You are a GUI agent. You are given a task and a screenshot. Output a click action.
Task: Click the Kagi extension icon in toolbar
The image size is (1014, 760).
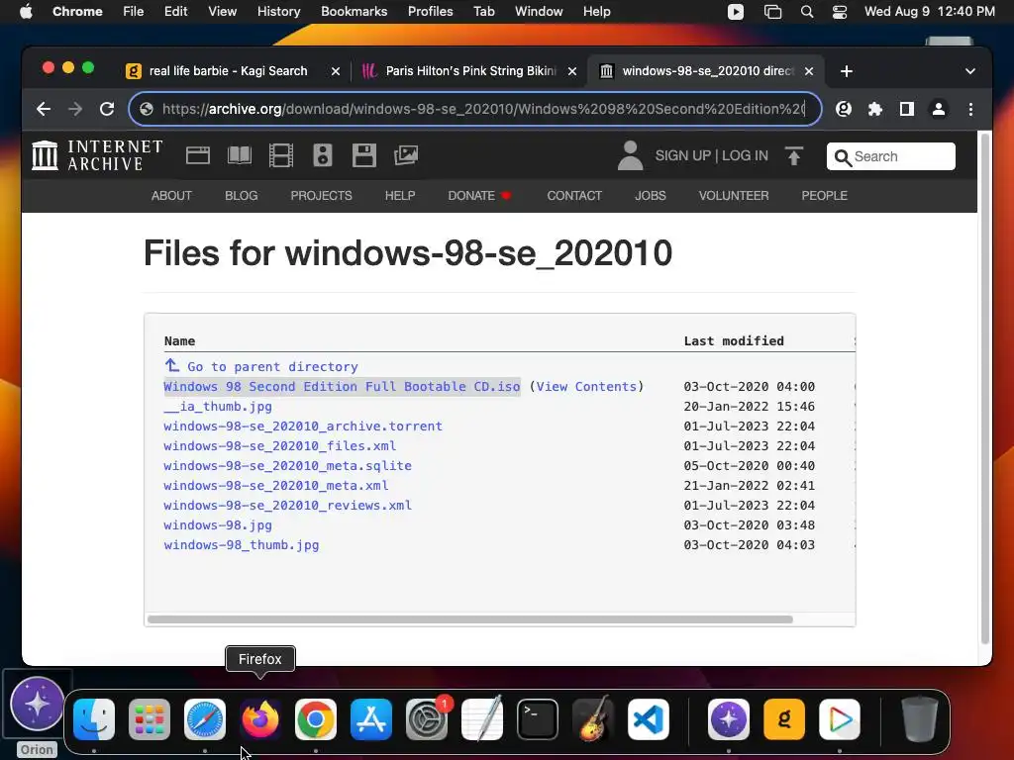click(844, 109)
